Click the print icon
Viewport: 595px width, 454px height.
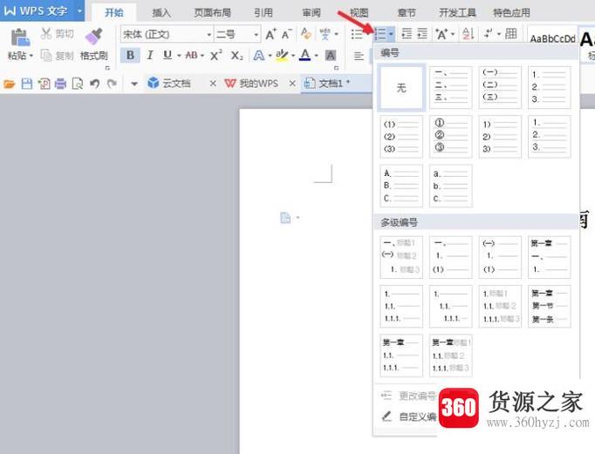click(60, 84)
